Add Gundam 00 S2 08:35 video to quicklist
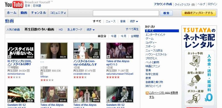 coord(9,100)
